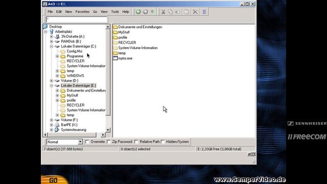This screenshot has width=327, height=184.
Task: Collapse the Arbeitsplatz tree node
Action: click(x=45, y=32)
